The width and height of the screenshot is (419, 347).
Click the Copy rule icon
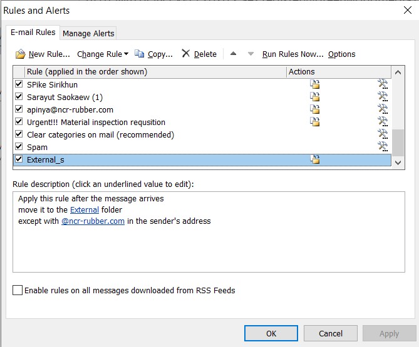pyautogui.click(x=139, y=54)
